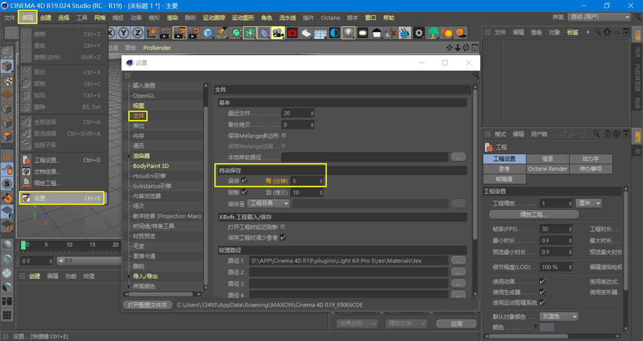This screenshot has height=341, width=643.
Task: Toggle the Y axis lock icon
Action: point(124,33)
